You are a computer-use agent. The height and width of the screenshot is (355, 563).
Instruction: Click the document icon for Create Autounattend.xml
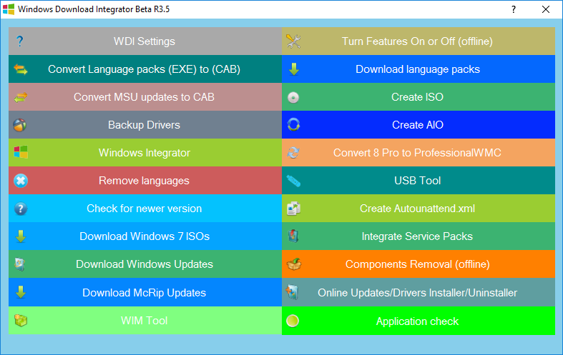click(x=293, y=209)
